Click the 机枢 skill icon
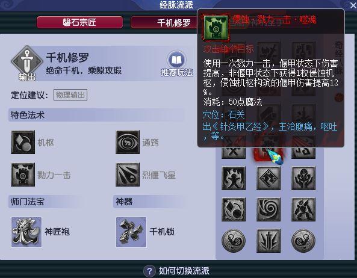The image size is (357, 278). click(23, 142)
